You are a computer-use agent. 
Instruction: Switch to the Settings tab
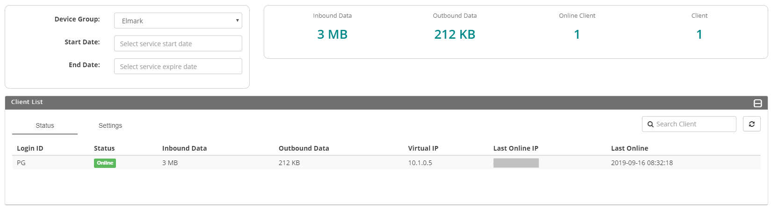tap(110, 125)
